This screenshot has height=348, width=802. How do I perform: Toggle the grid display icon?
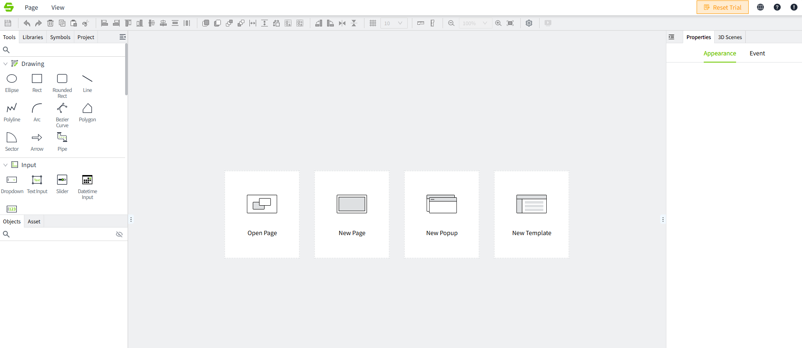[x=373, y=23]
